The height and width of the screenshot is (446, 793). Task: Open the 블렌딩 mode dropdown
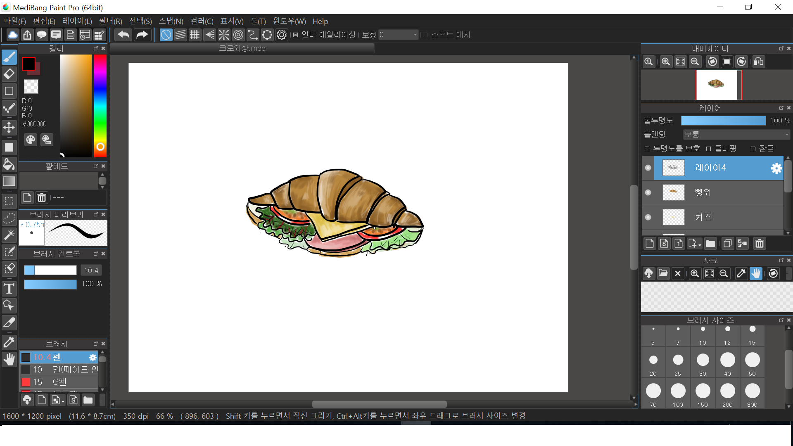tap(736, 135)
